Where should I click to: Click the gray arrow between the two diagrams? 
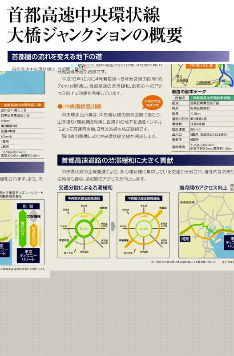pos(113,227)
